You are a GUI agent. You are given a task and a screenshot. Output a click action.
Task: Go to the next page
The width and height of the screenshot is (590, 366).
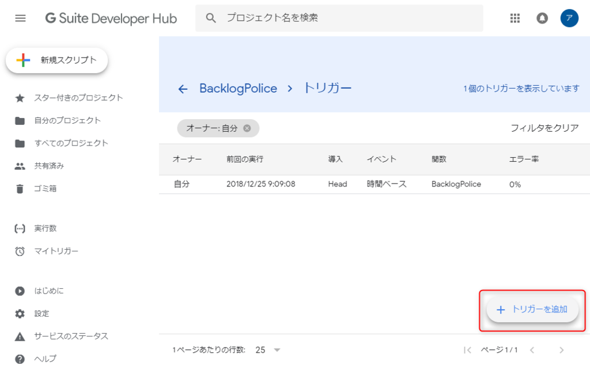(x=561, y=350)
